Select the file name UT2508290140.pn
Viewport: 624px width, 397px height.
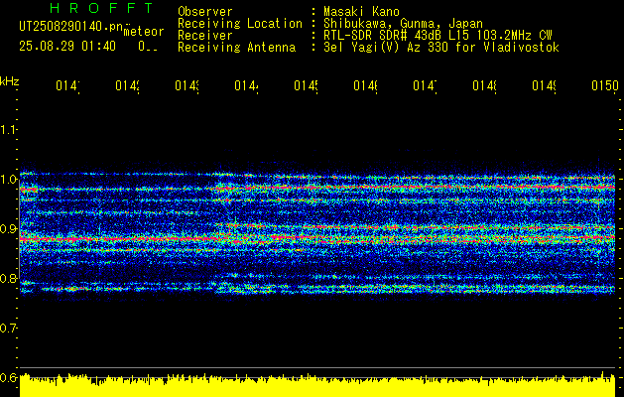pos(71,27)
